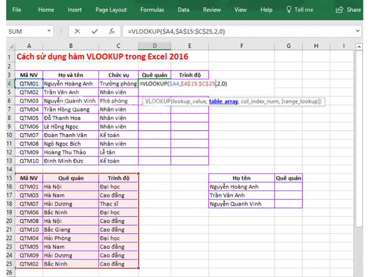Viewport: 370px width, 277px height.
Task: Click the 'Trình độ' header in E3
Action: 190,75
